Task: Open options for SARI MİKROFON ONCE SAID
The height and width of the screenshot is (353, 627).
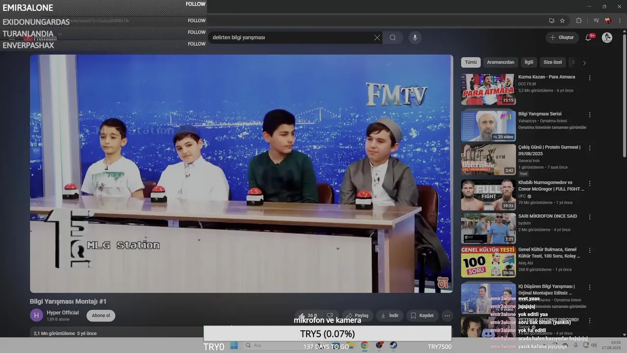Action: 590,217
